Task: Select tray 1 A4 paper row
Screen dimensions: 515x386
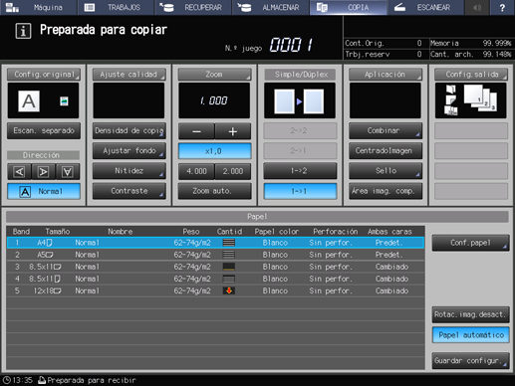Action: pyautogui.click(x=215, y=243)
